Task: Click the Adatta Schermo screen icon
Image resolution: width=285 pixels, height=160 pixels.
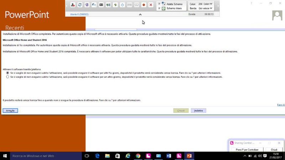Action: [164, 4]
